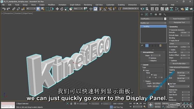Click Configure Modifier Sets icon
This screenshot has width=194, height=109.
coord(160,46)
